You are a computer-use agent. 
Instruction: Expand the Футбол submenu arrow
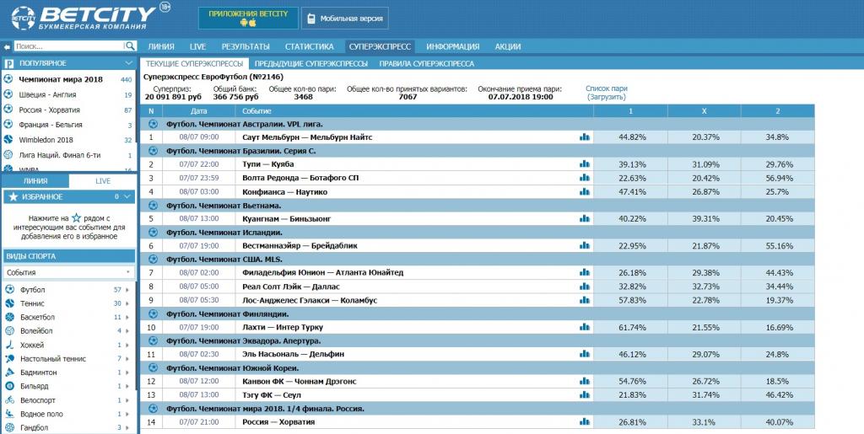(x=128, y=290)
